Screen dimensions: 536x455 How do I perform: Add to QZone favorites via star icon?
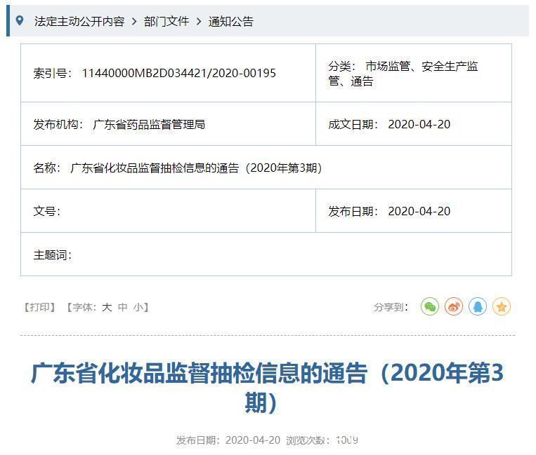(502, 306)
